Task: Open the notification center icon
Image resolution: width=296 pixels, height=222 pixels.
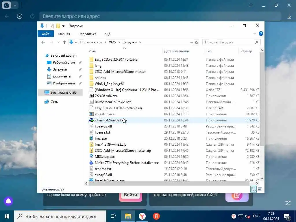Action: click(x=287, y=217)
